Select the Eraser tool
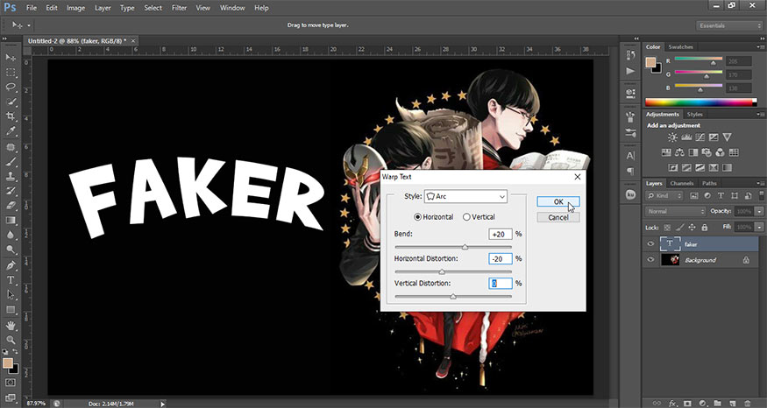 tap(11, 206)
